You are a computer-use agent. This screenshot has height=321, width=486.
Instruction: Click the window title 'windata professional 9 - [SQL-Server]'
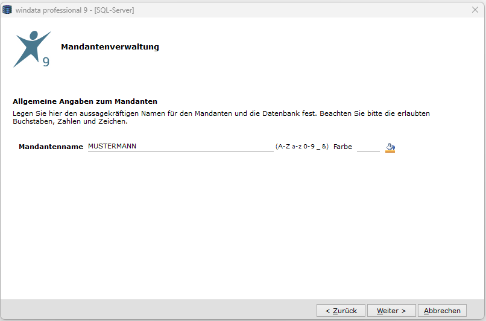coord(75,10)
